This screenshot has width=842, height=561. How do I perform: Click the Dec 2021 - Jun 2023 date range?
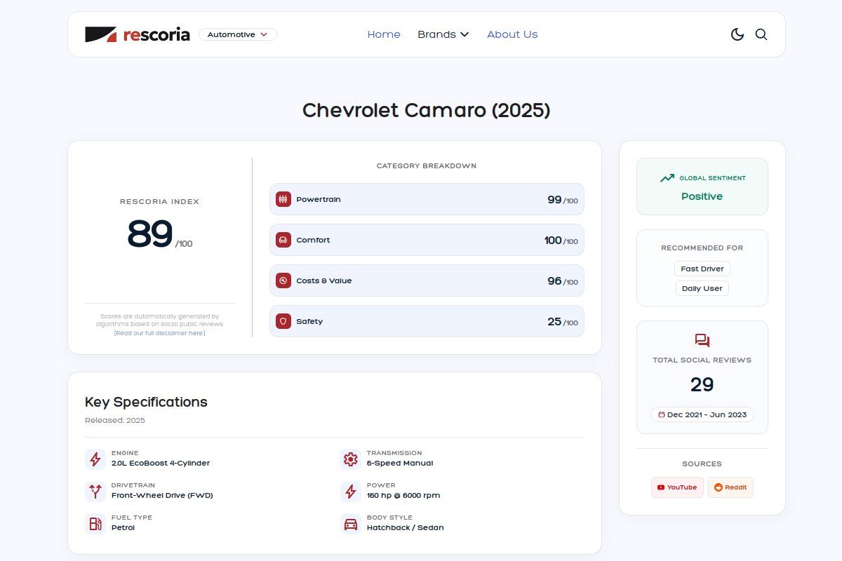(702, 414)
